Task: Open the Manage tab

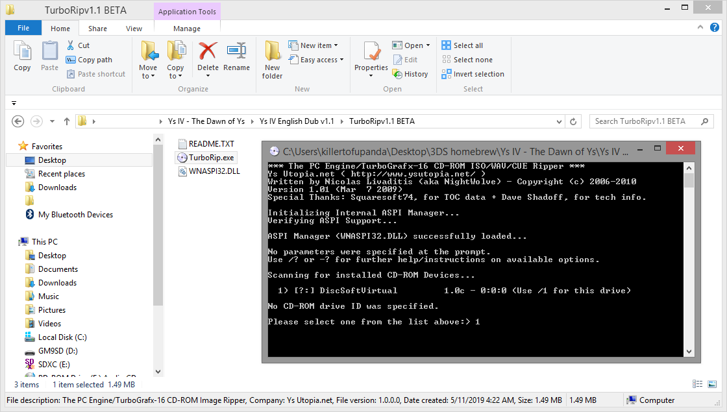Action: point(187,29)
